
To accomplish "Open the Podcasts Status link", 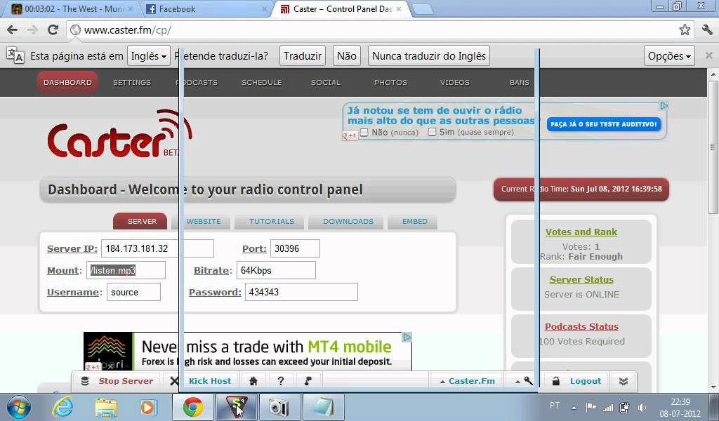I will click(581, 327).
